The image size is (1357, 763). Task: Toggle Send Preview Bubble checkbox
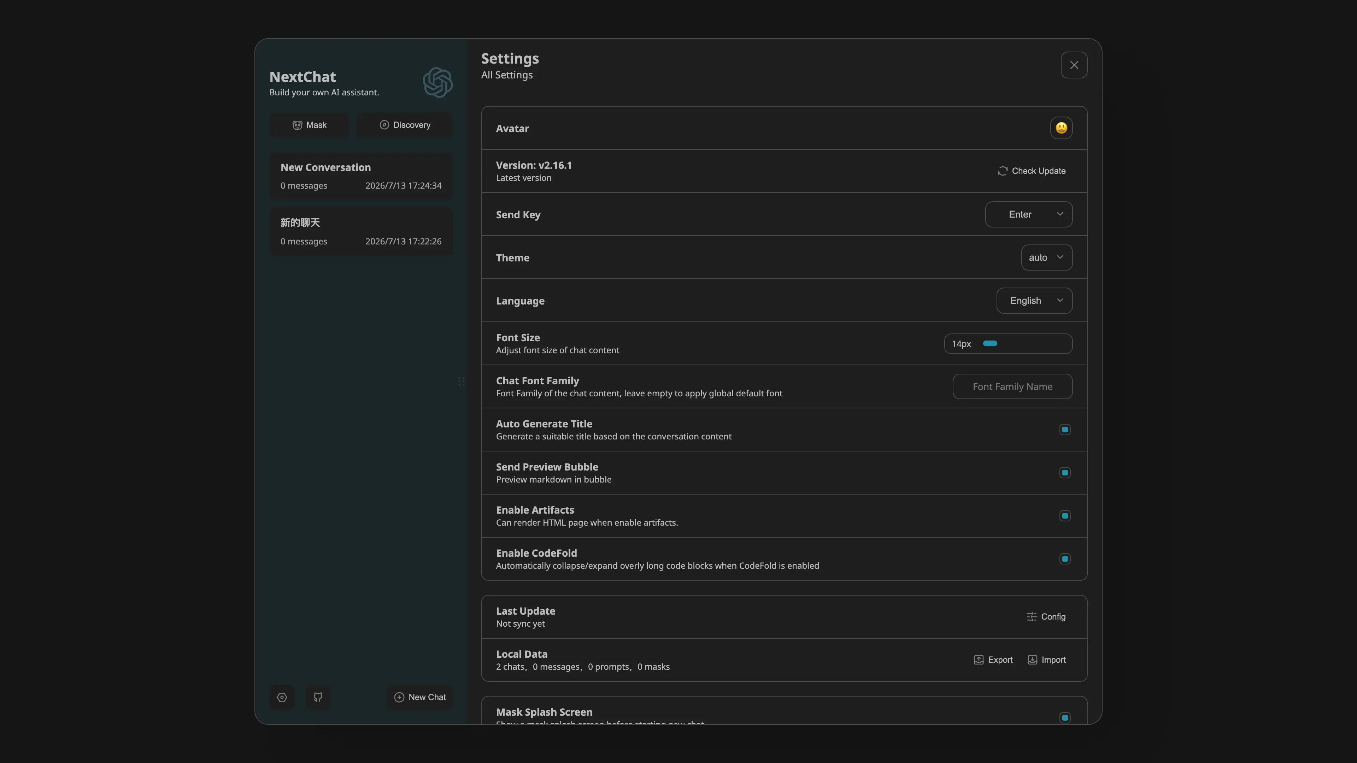(1065, 473)
